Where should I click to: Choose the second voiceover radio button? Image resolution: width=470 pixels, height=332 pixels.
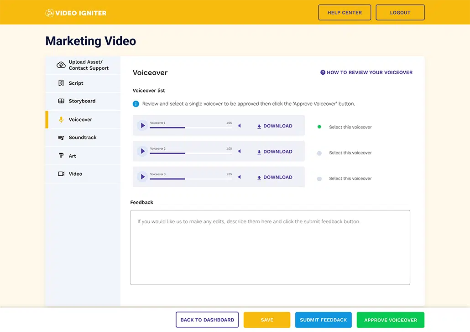[319, 153]
